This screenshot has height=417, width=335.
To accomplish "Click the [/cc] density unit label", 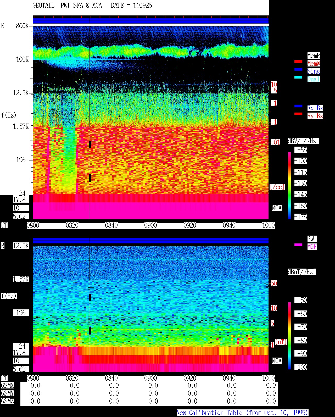I will pos(277,187).
